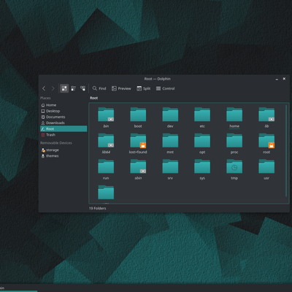Select the bin folder
This screenshot has width=292, height=292.
106,118
